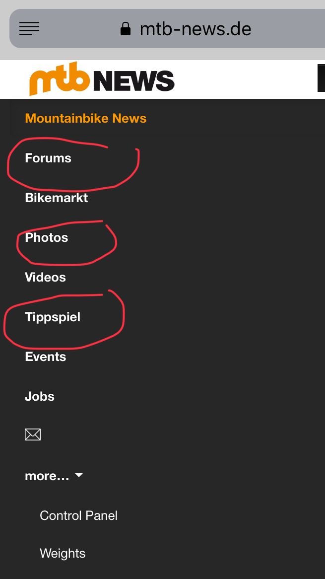Choose Weights in the submenu
The width and height of the screenshot is (325, 579).
(63, 553)
